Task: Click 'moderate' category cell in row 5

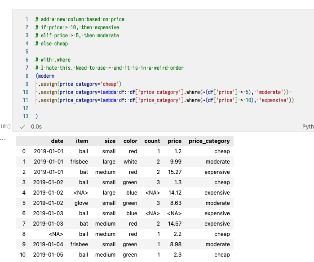Action: 218,203
